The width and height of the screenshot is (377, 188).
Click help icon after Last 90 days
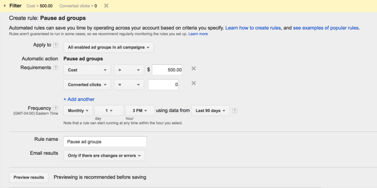click(235, 111)
